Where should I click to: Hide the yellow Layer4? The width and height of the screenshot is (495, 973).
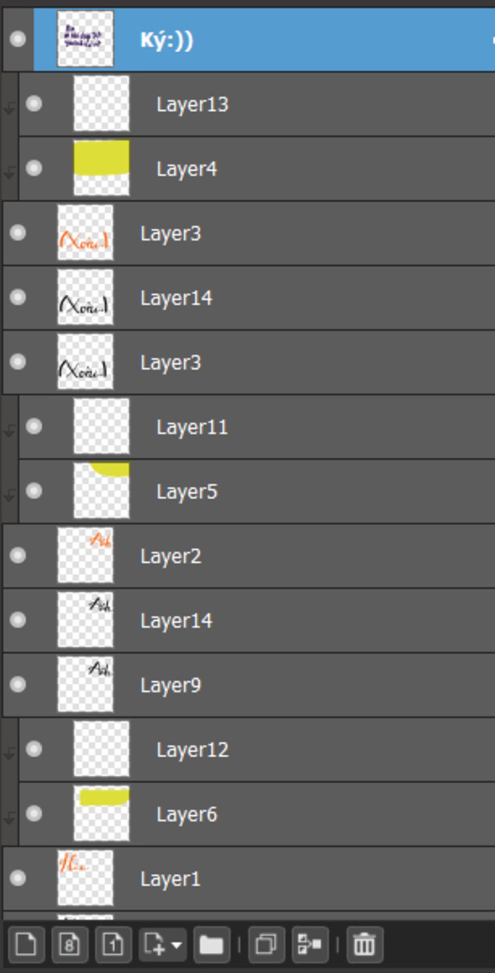pos(34,168)
